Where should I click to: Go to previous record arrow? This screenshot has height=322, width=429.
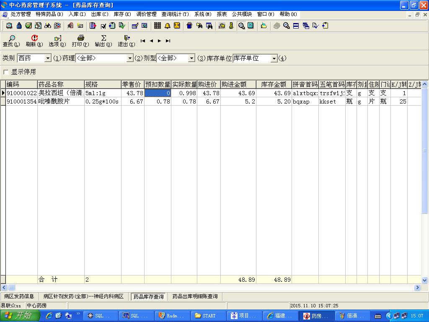tap(151, 41)
